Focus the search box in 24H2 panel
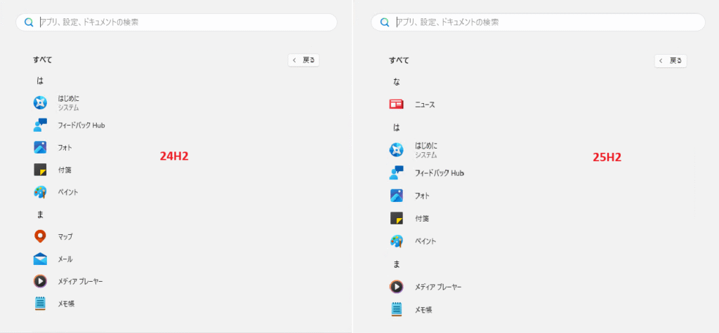The image size is (719, 333). coord(176,22)
